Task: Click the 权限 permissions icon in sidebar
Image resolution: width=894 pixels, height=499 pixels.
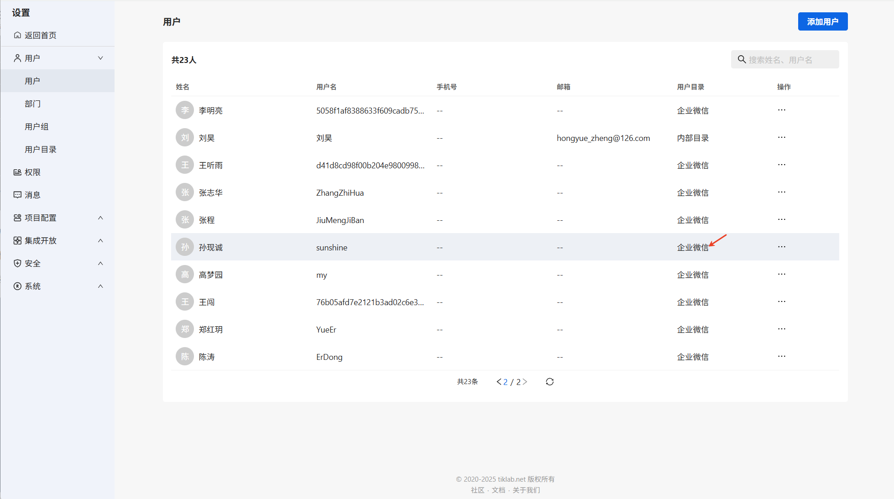Action: pos(17,172)
